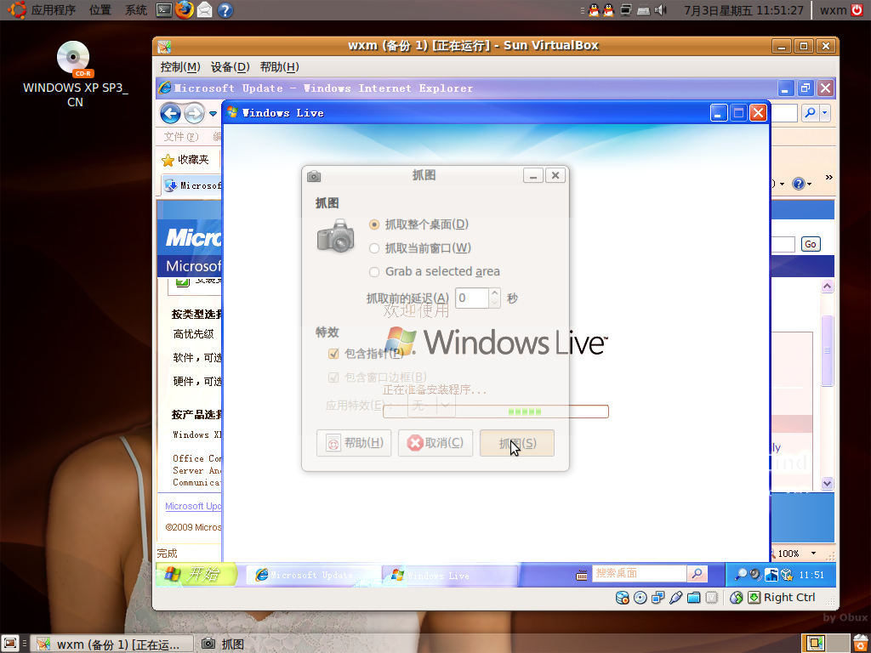Click the CD/DVD indicator in VirtualBox status bar

click(x=640, y=598)
